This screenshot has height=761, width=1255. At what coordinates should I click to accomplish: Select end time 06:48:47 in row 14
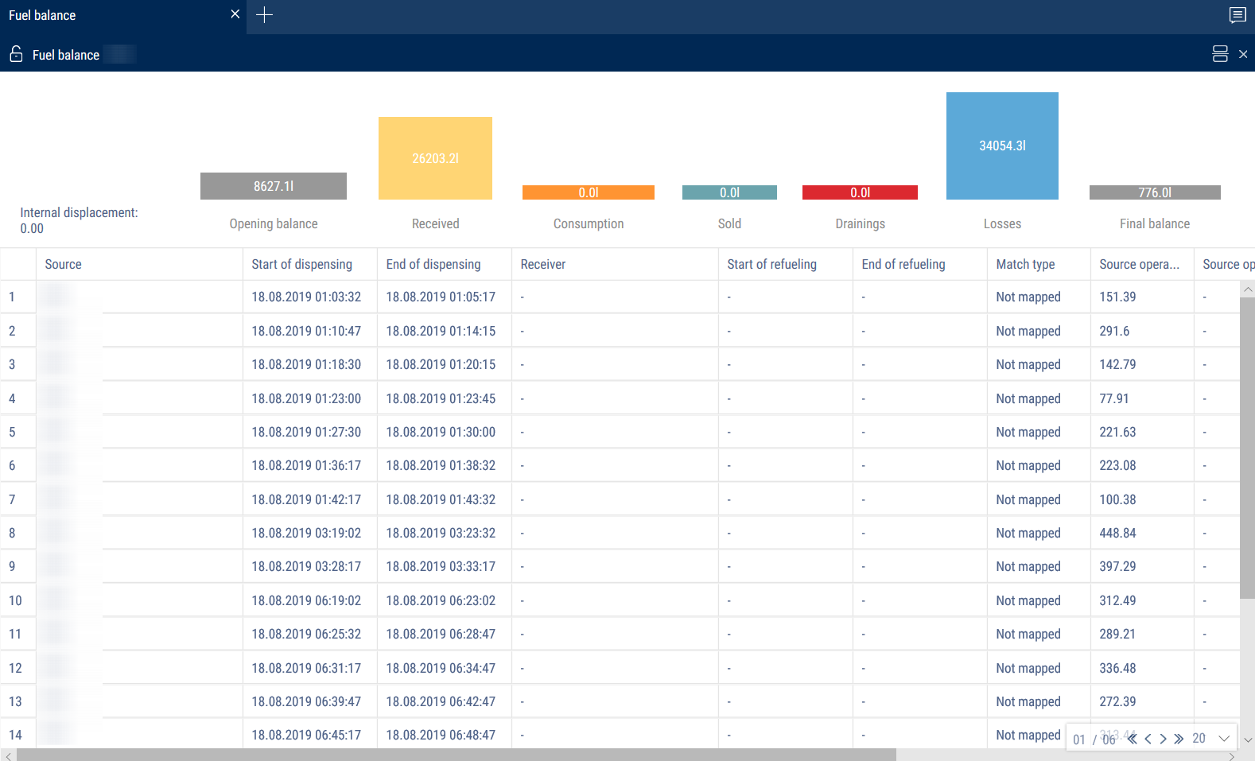[x=441, y=735]
